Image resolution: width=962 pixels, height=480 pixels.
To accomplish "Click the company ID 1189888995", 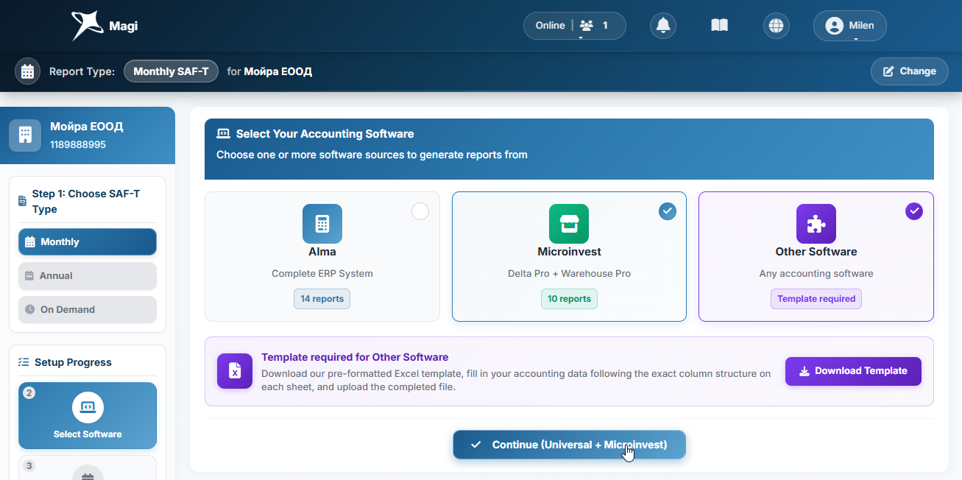I will [78, 144].
